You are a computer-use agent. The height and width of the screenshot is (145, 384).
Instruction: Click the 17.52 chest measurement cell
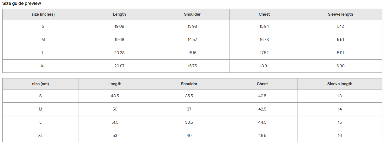coord(264,53)
